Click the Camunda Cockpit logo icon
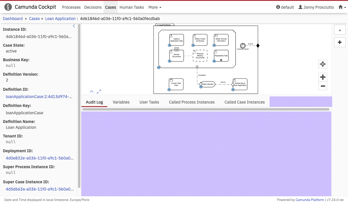Image resolution: width=348 pixels, height=203 pixels. coord(9,7)
